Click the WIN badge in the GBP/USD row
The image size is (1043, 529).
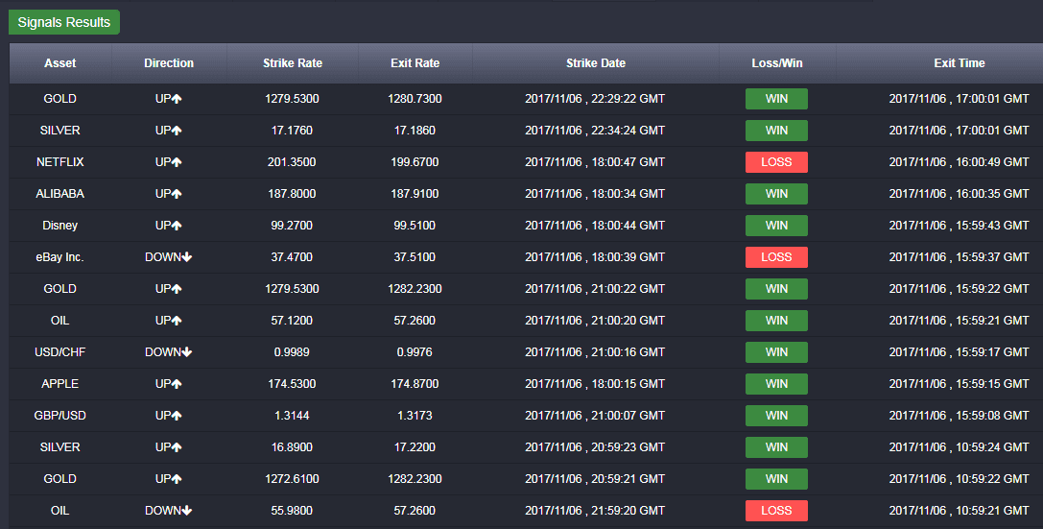(x=776, y=415)
